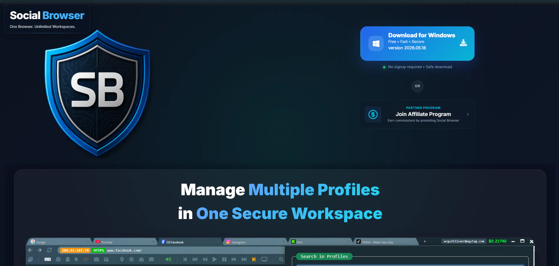This screenshot has width=559, height=266.
Task: Click the OR divider badge
Action: click(x=417, y=86)
